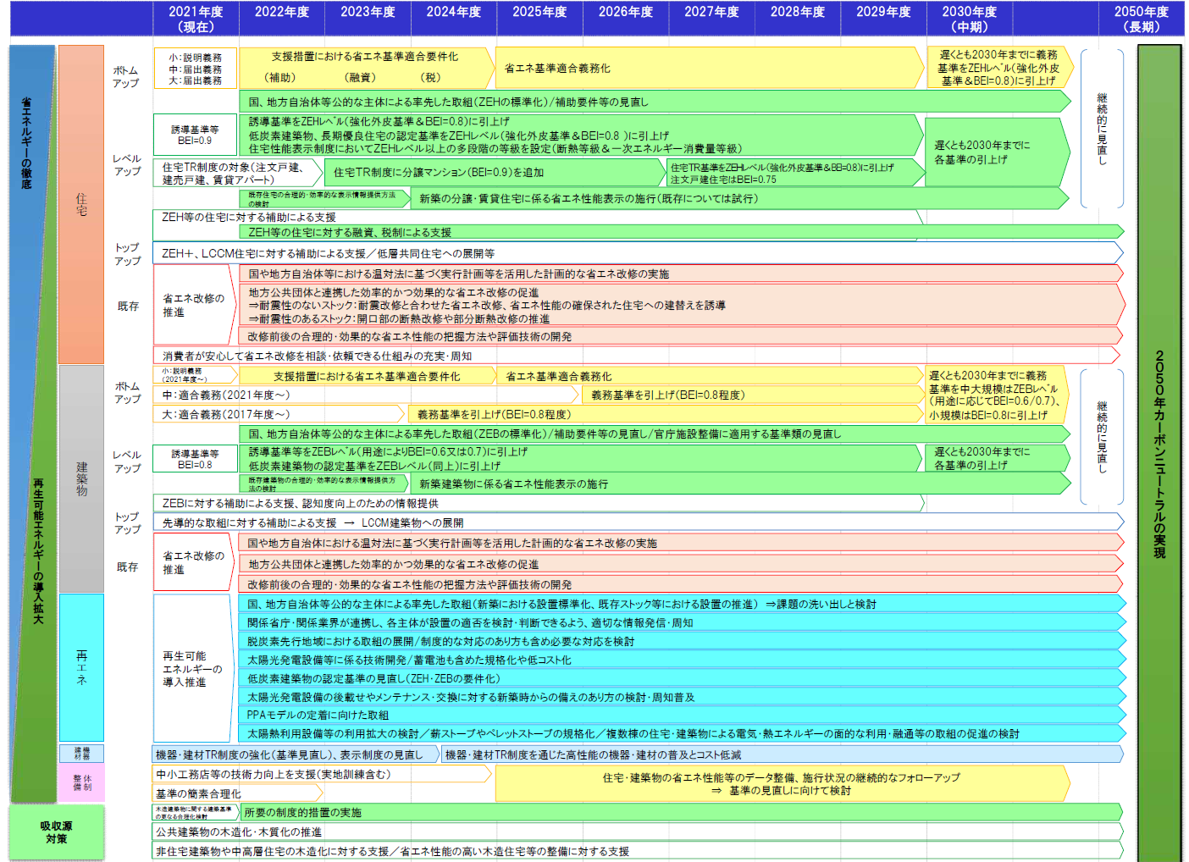Select the 基準の簡素合理化 arrow
This screenshot has width=1189, height=862.
[237, 793]
